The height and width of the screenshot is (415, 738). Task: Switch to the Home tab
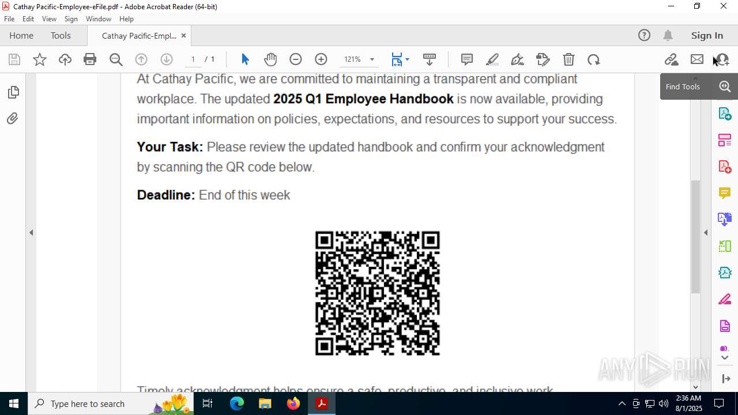click(x=21, y=35)
